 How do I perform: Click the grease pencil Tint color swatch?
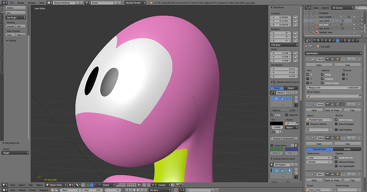277,123
